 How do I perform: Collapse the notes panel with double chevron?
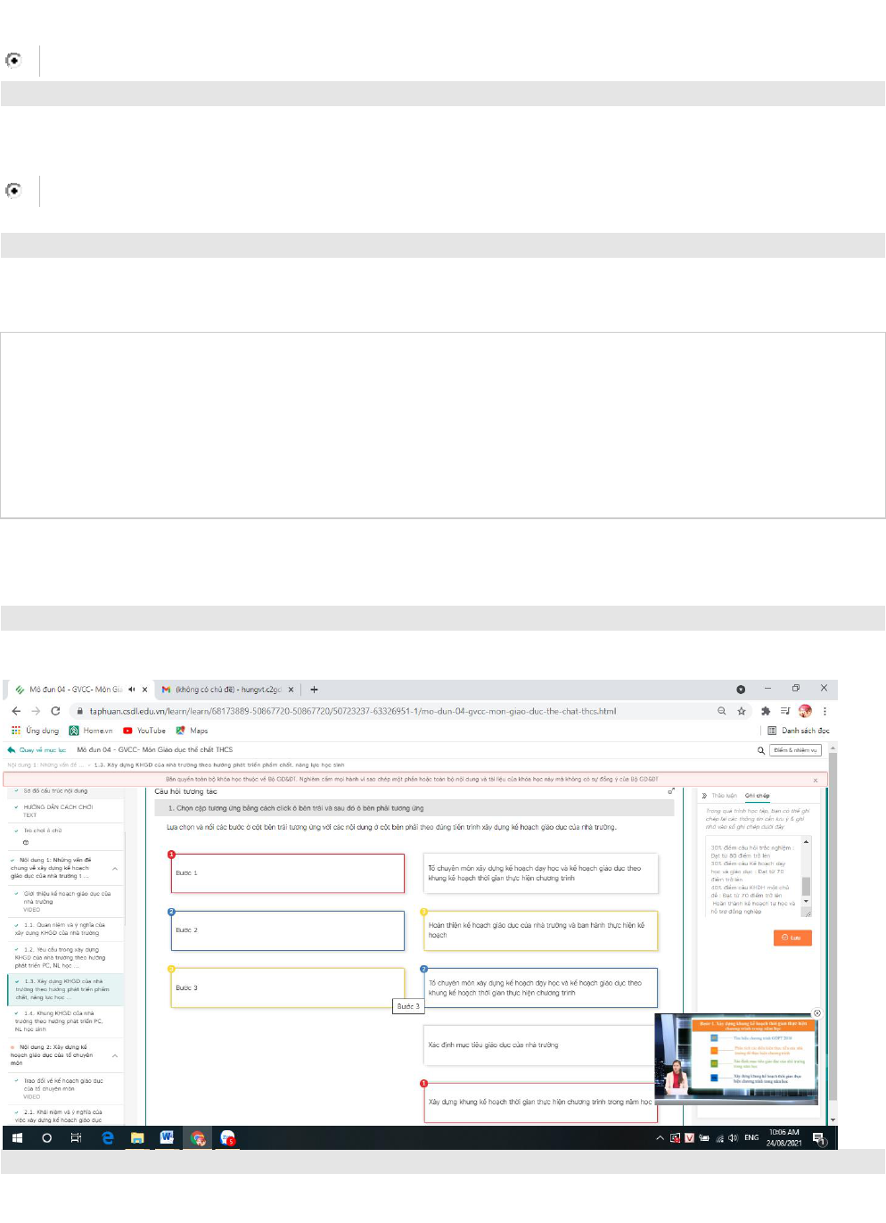(703, 795)
